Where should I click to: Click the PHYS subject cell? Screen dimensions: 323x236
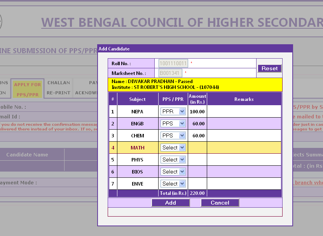click(138, 160)
